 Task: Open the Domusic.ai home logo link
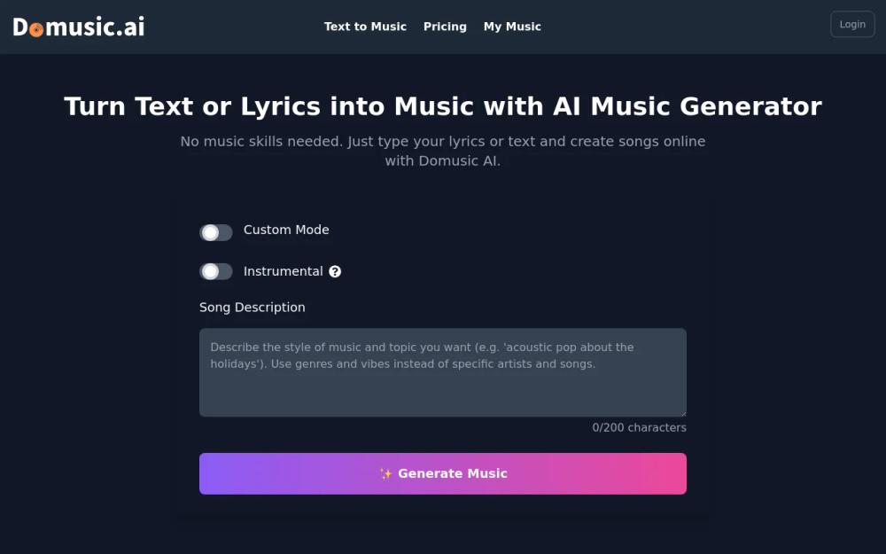click(x=79, y=27)
